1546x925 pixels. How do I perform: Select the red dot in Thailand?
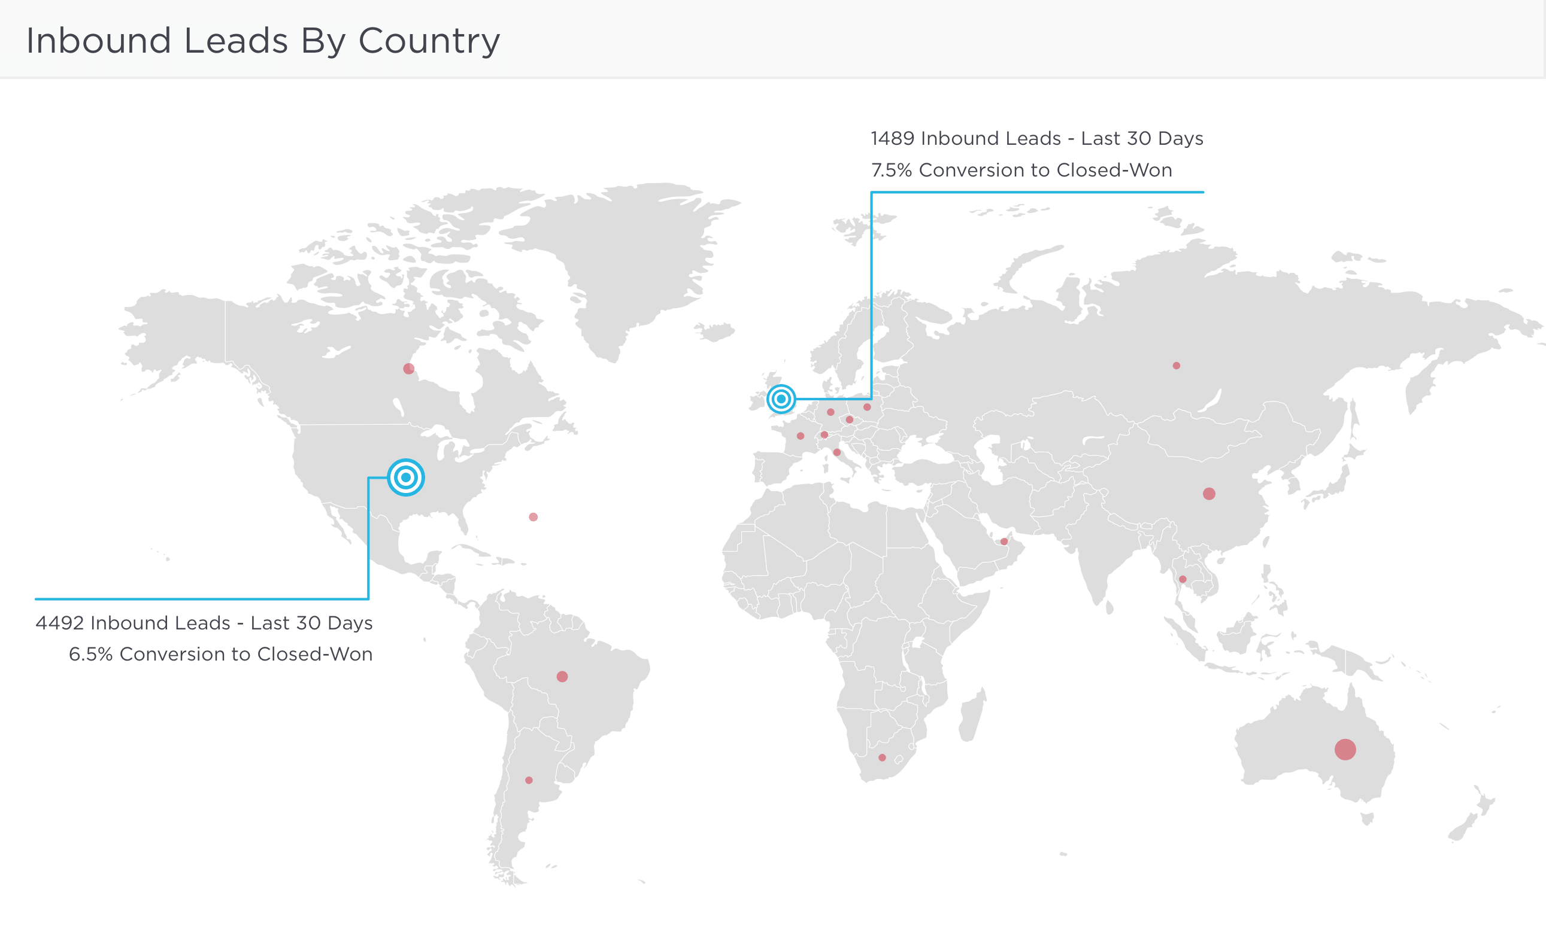coord(1183,580)
